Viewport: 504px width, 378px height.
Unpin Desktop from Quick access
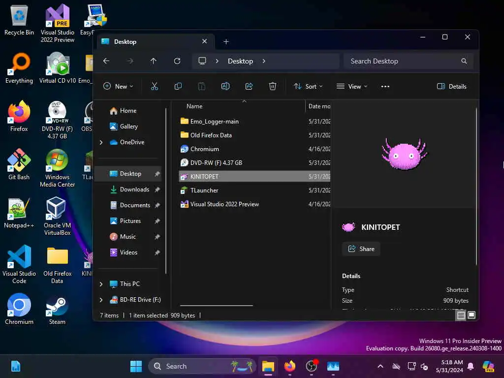click(157, 174)
